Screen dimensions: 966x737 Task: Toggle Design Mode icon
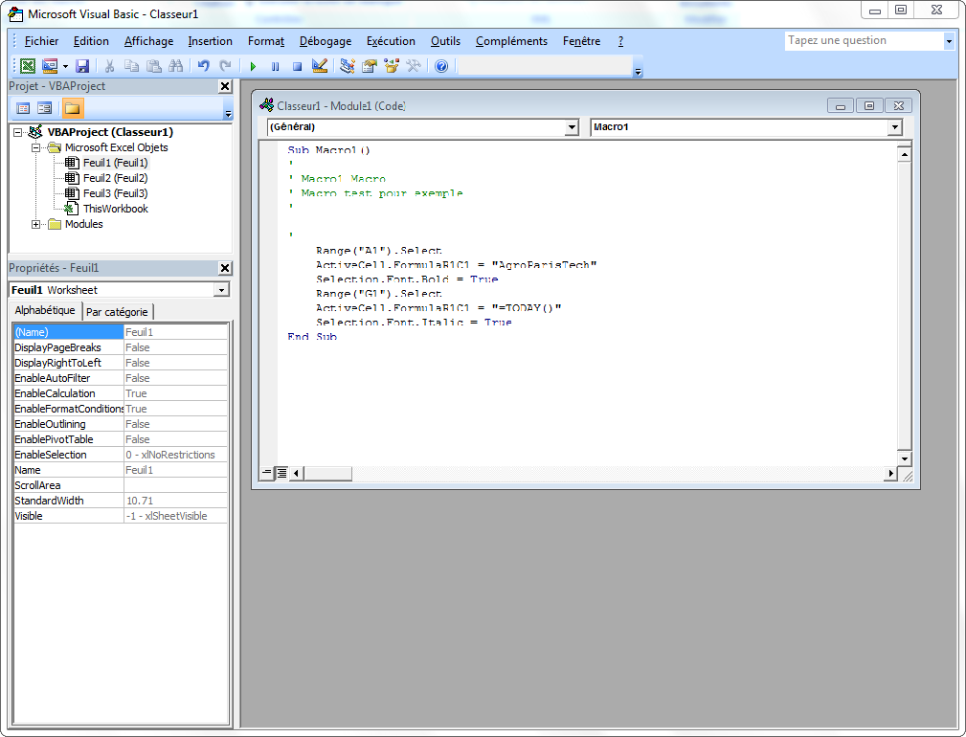click(x=320, y=66)
